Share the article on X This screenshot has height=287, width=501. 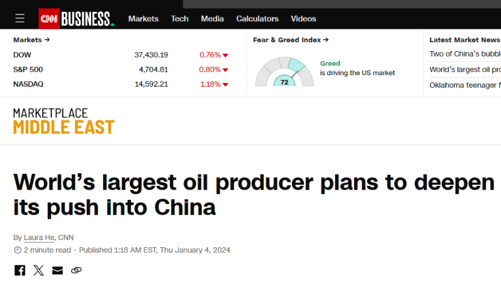pyautogui.click(x=39, y=270)
